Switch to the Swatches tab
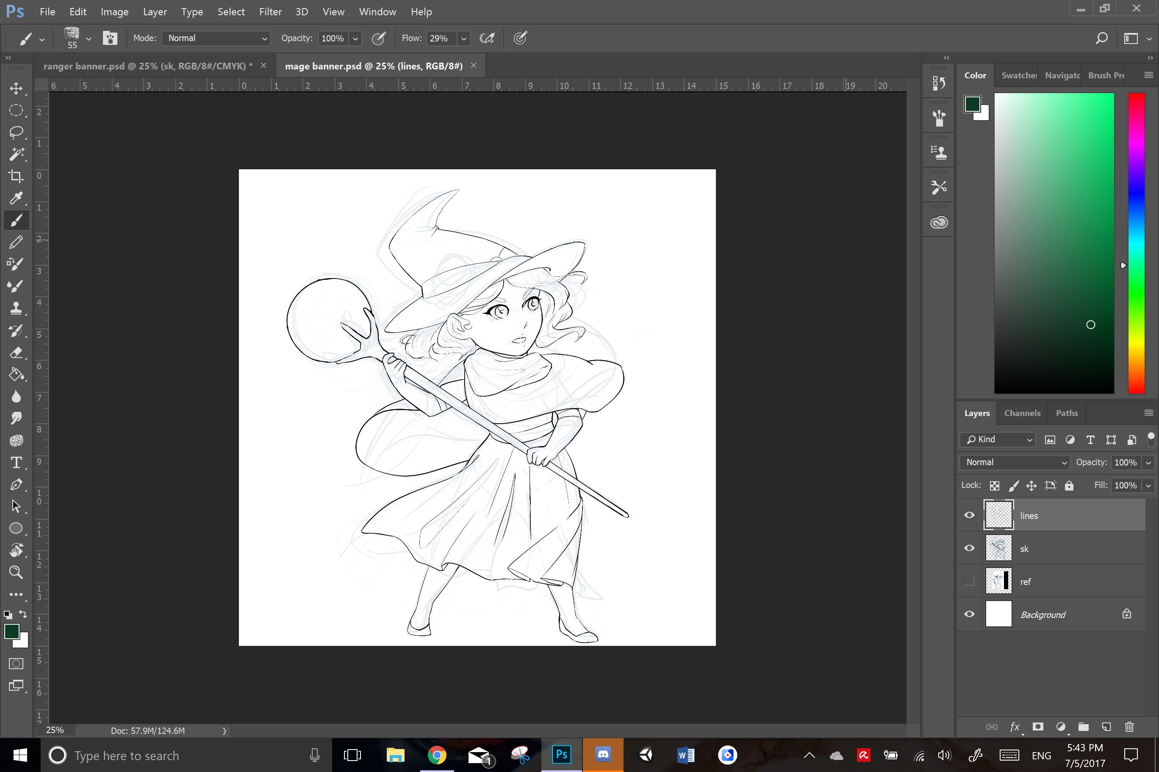This screenshot has width=1159, height=772. [x=1019, y=75]
